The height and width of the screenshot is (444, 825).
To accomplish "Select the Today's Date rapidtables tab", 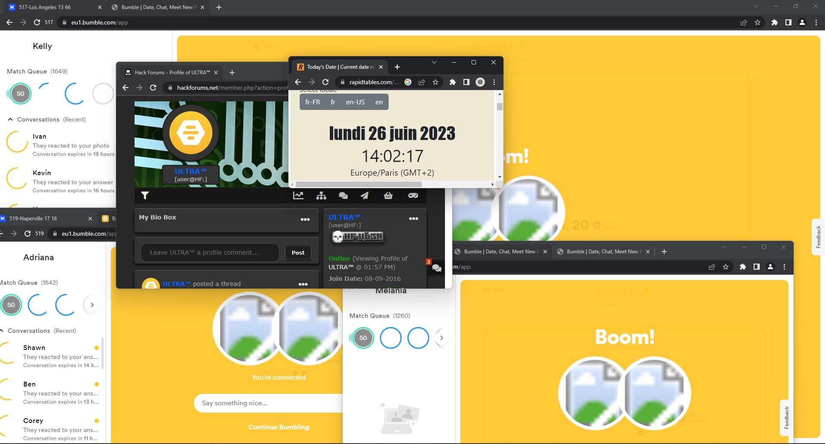I will [x=340, y=67].
